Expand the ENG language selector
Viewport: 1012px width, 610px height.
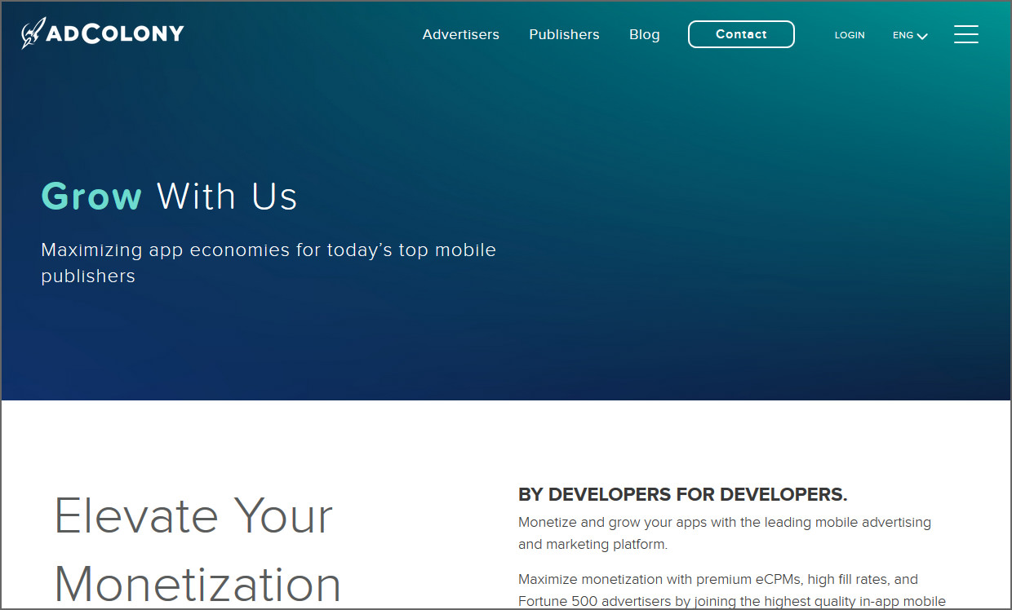point(910,35)
